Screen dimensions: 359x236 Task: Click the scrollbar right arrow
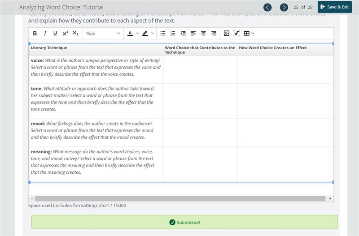pyautogui.click(x=330, y=198)
